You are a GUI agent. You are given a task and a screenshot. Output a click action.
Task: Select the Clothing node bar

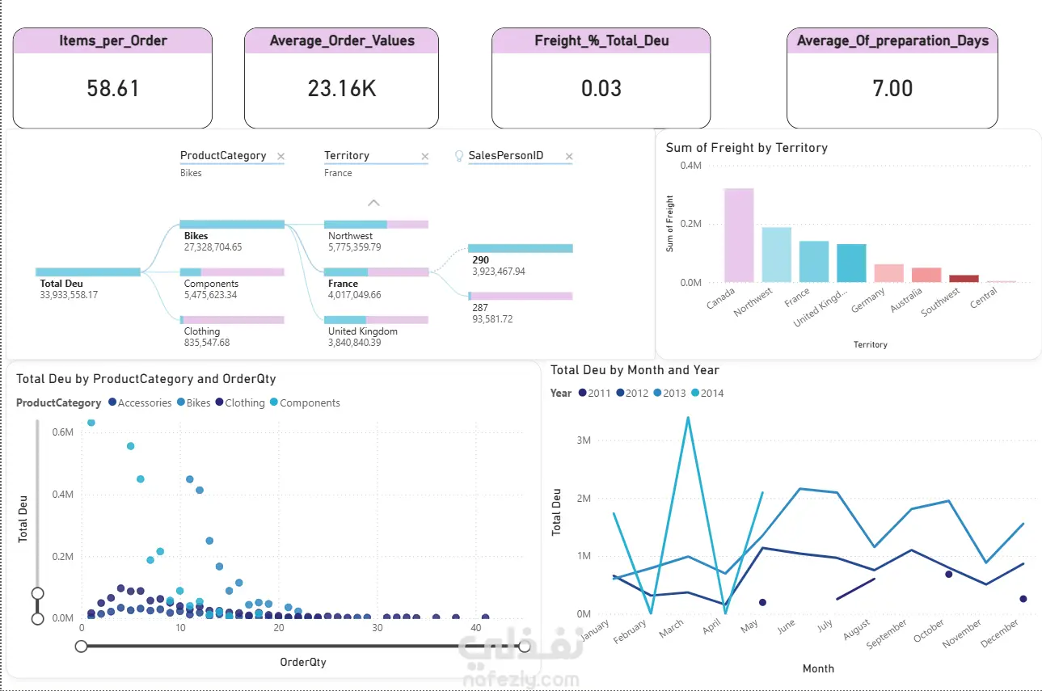232,320
